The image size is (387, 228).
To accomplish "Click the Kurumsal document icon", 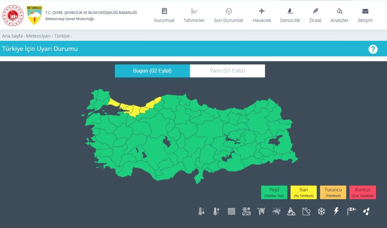I will tap(164, 11).
